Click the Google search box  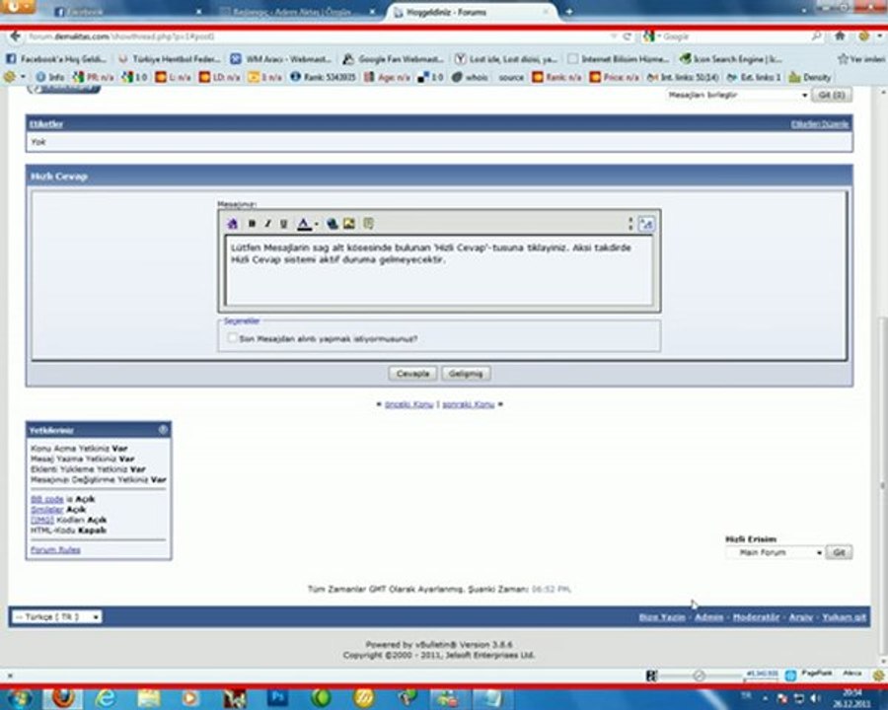[x=733, y=36]
